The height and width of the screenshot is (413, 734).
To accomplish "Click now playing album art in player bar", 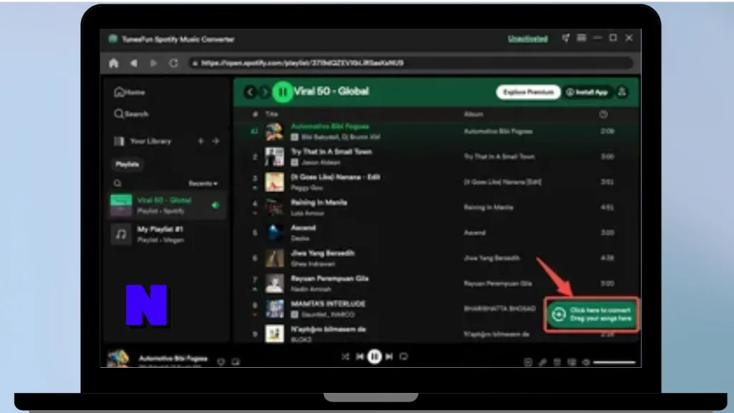I will (x=118, y=359).
